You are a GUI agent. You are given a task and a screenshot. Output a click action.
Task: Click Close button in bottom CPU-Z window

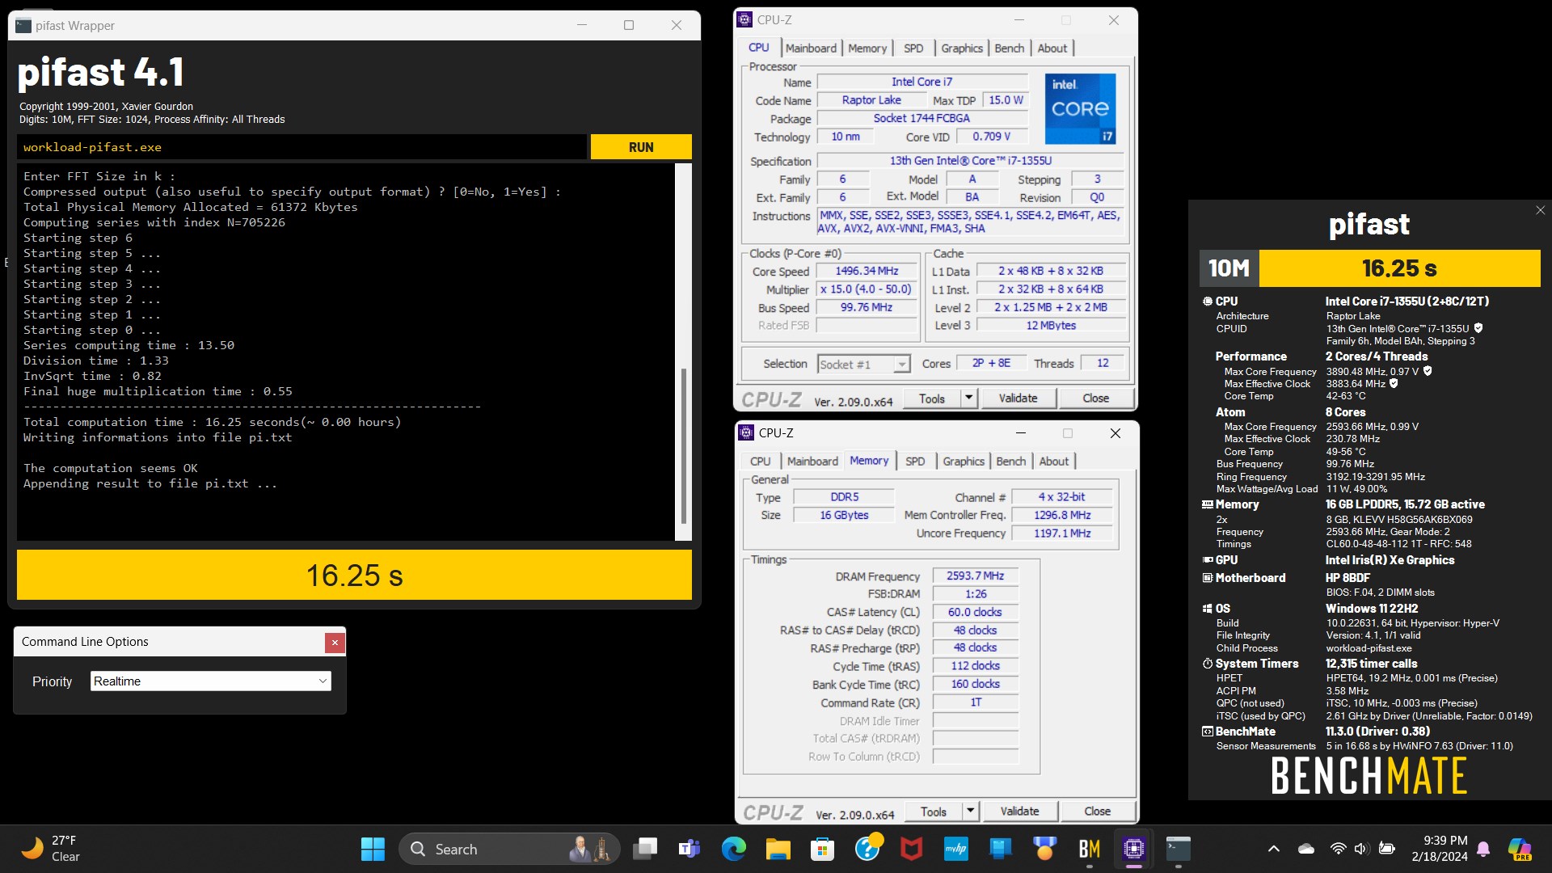click(1097, 812)
